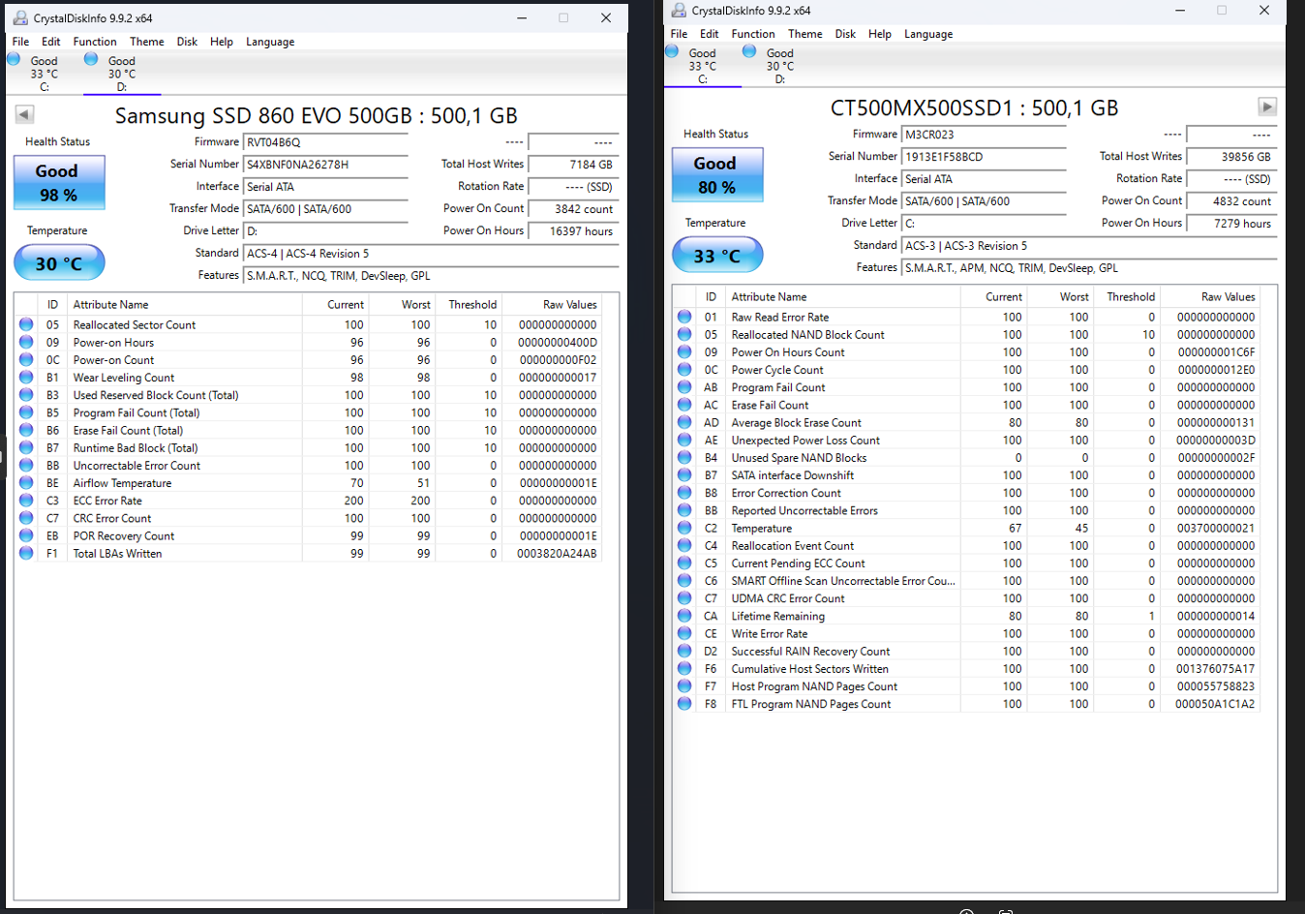Viewport: 1305px width, 914px height.
Task: Select C: disk tab in CT500MX500 window
Action: click(703, 66)
